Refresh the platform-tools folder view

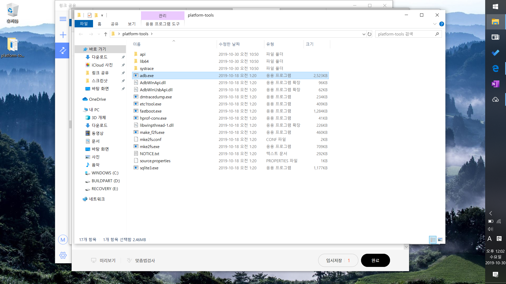pos(369,34)
